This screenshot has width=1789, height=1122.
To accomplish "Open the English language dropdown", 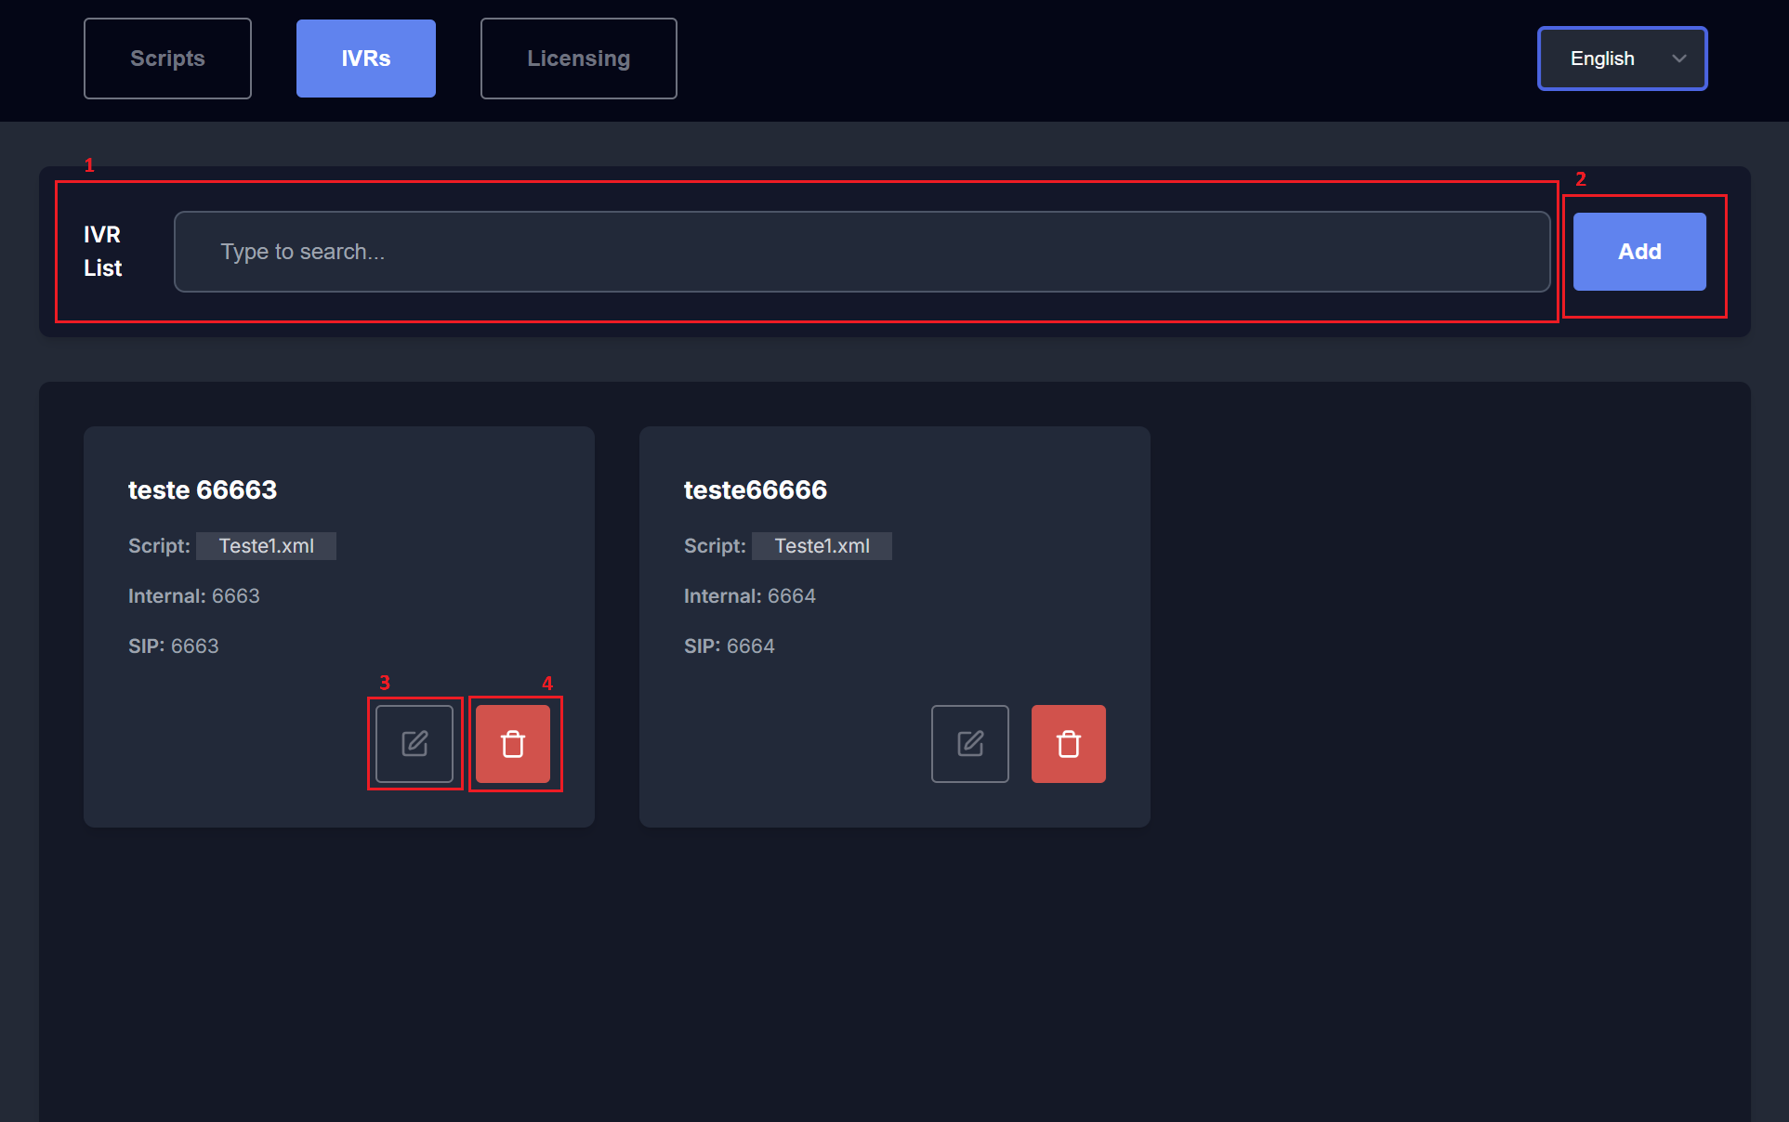I will pyautogui.click(x=1621, y=59).
